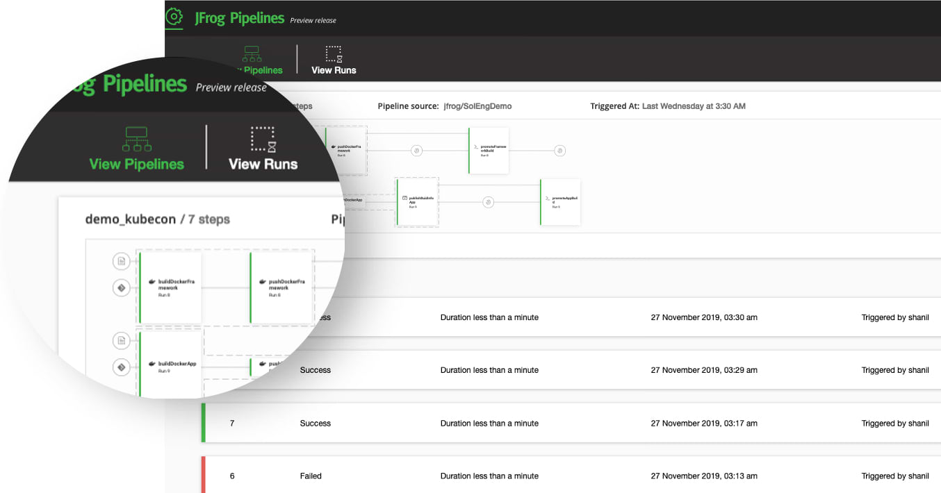Open the jfrog/SolEngDemo pipeline source
Image resolution: width=941 pixels, height=493 pixels.
pos(477,106)
